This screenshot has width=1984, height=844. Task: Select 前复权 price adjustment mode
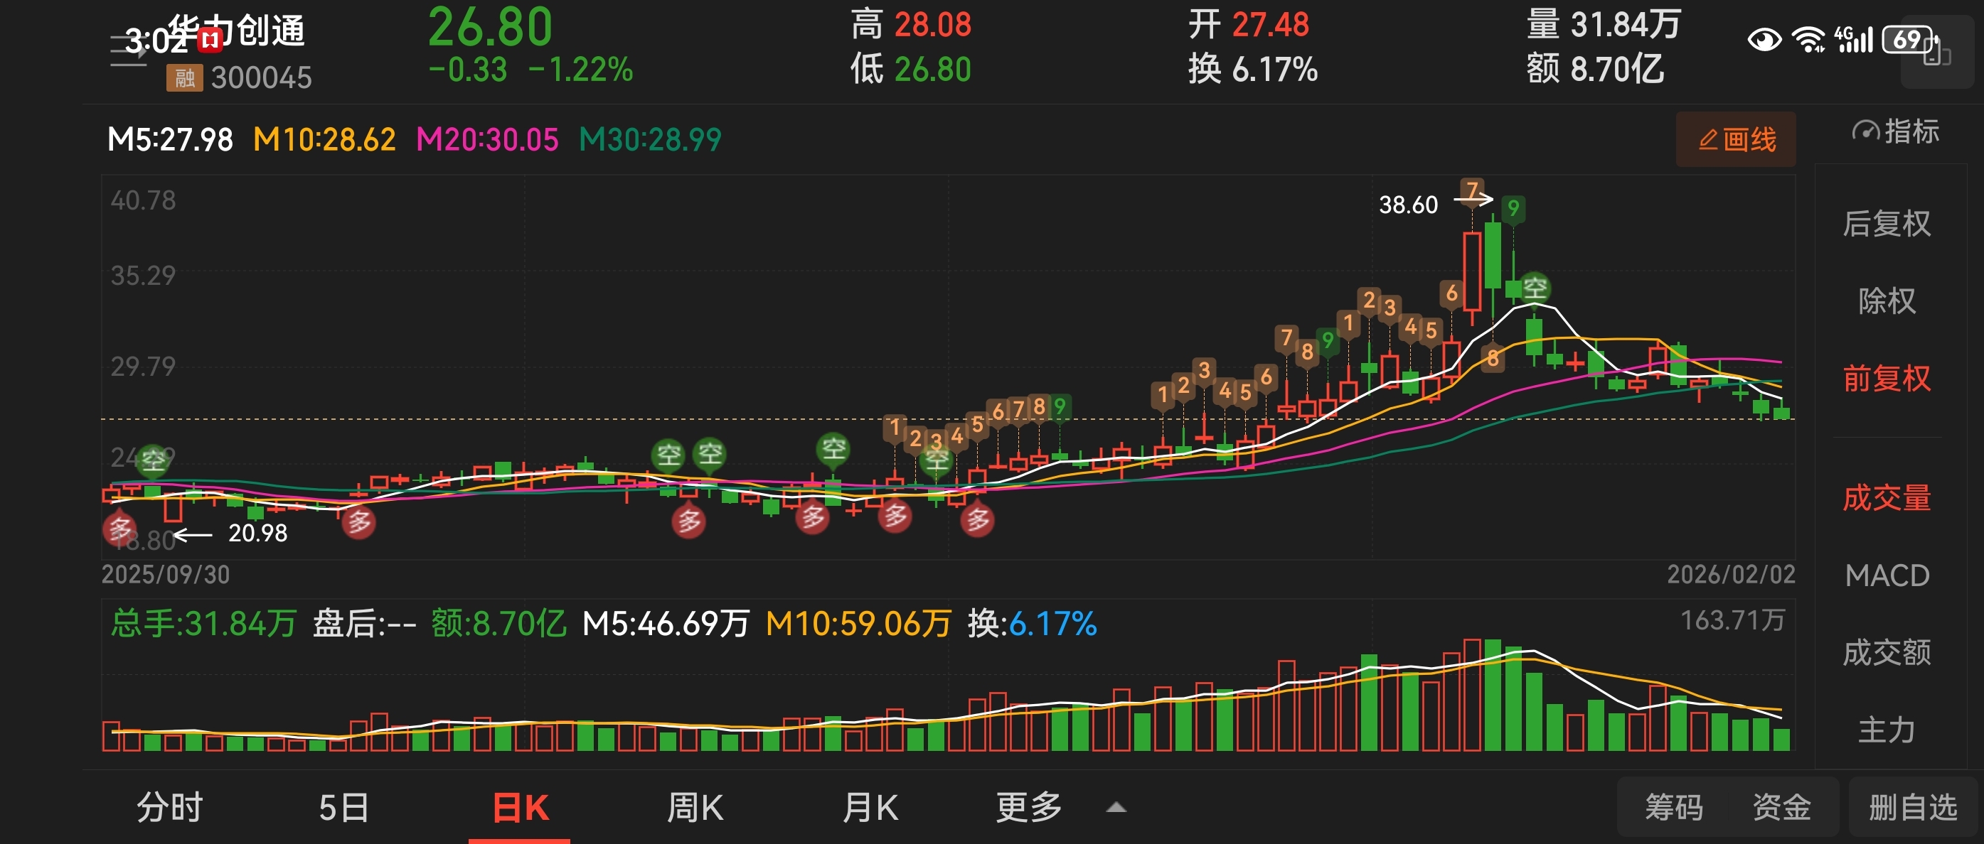coord(1886,379)
